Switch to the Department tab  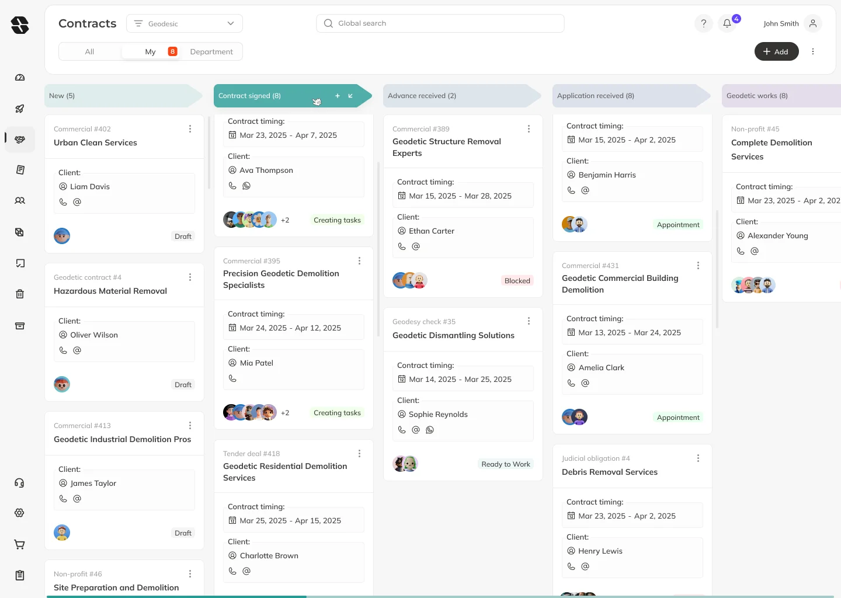211,51
